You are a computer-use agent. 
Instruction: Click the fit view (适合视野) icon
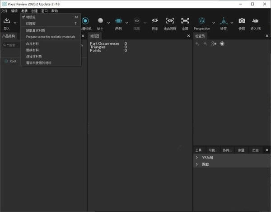coord(170,21)
